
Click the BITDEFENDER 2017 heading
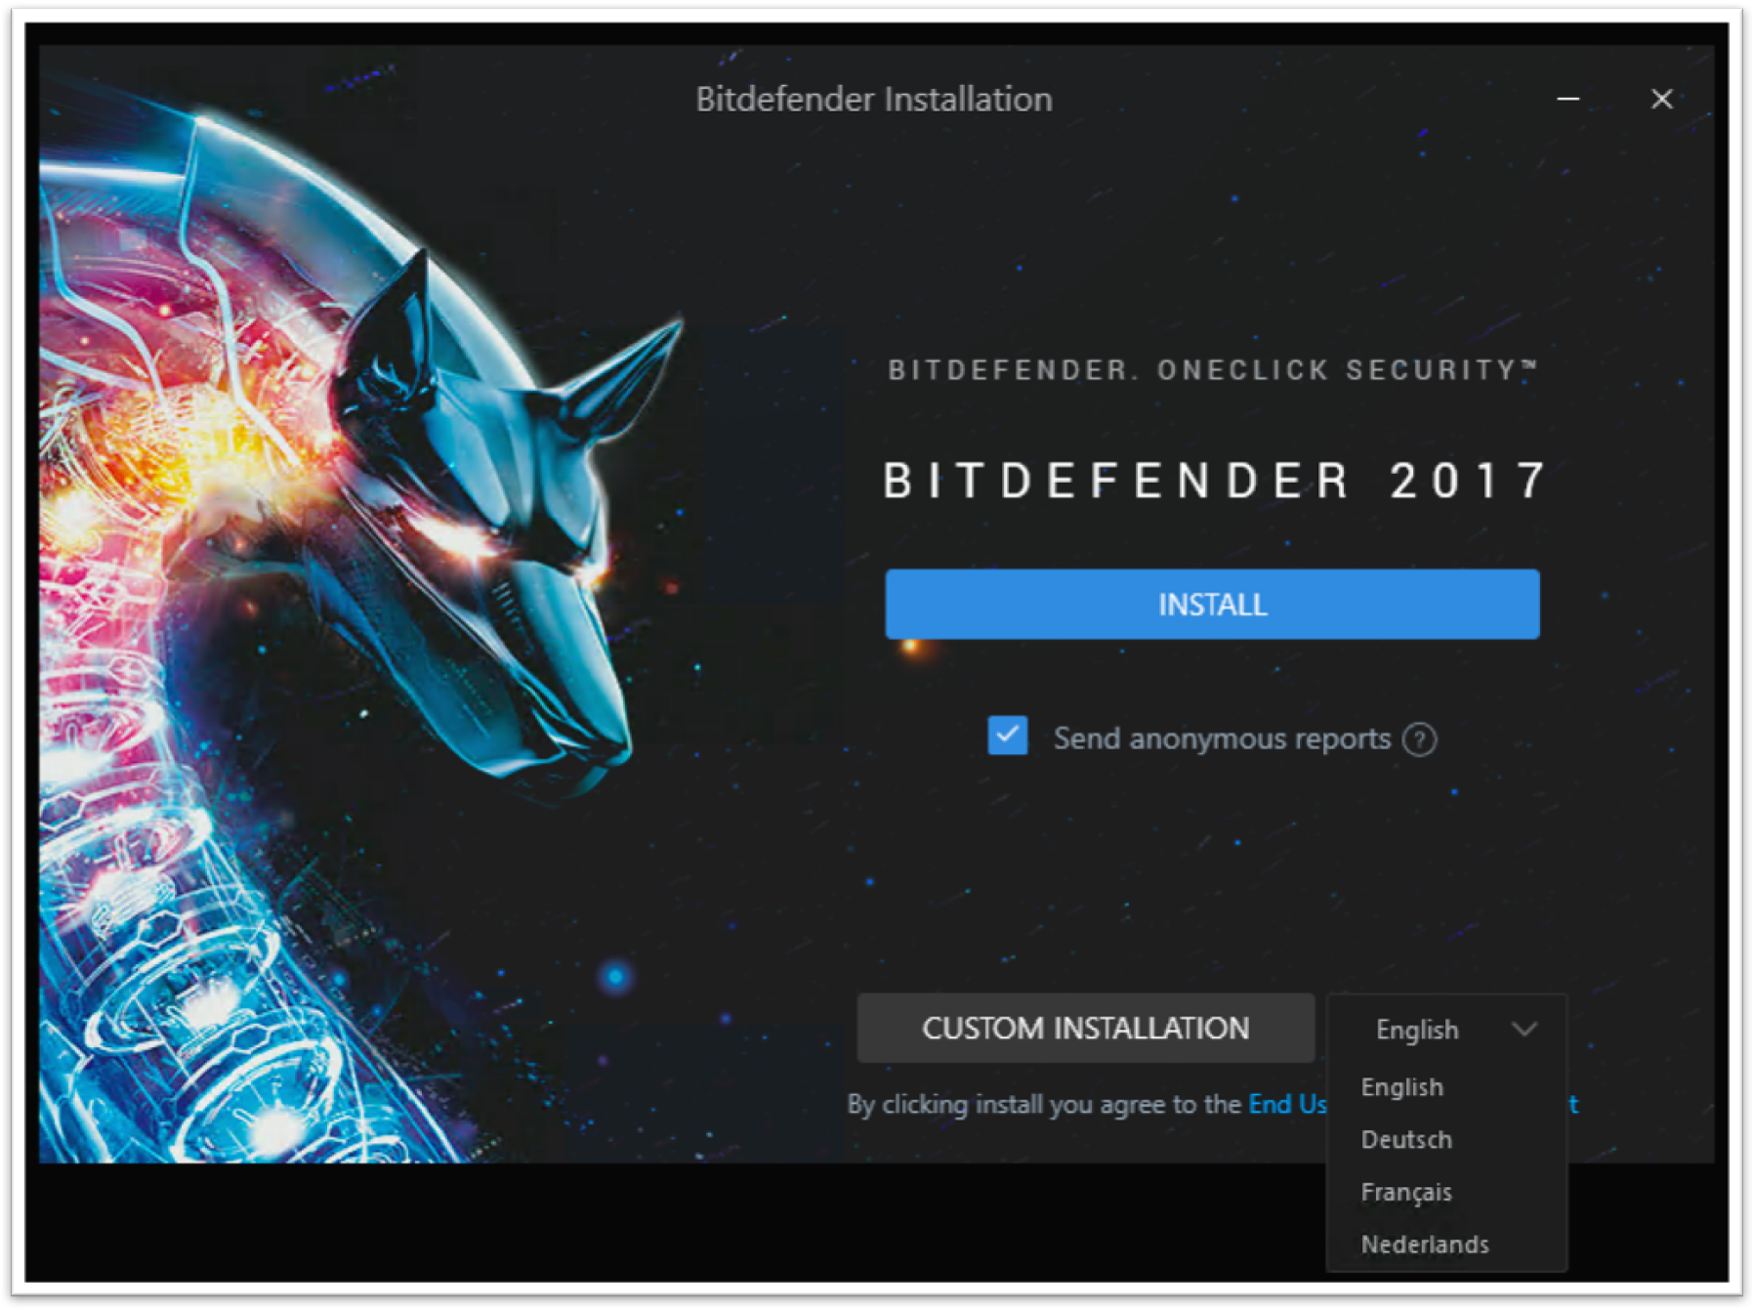coord(1214,481)
